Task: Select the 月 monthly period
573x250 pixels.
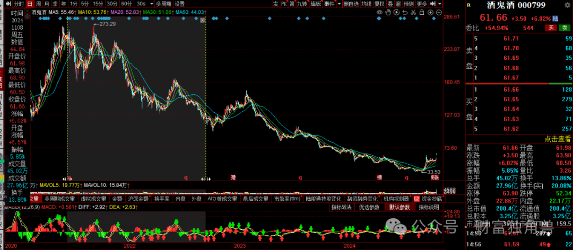Action: 46,4
